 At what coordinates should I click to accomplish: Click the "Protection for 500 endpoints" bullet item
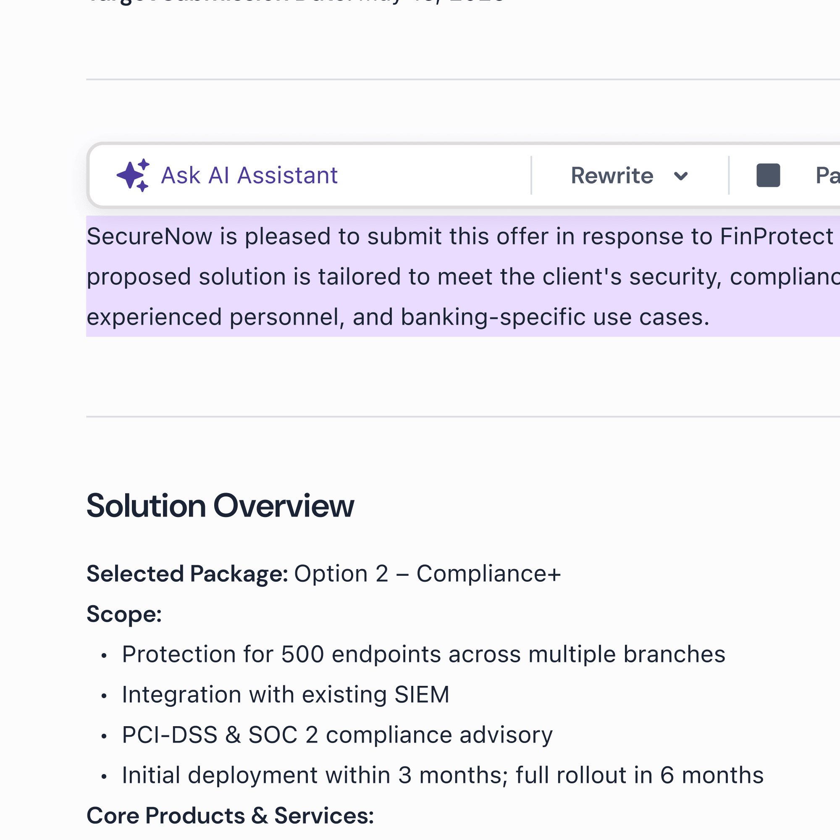click(x=423, y=654)
